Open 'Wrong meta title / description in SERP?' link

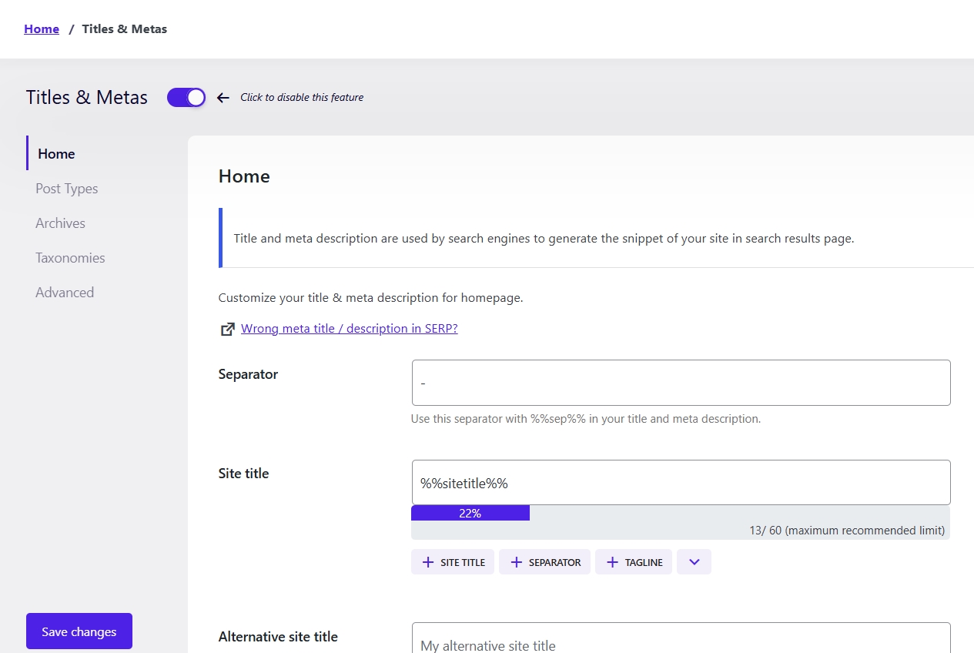[x=349, y=329]
